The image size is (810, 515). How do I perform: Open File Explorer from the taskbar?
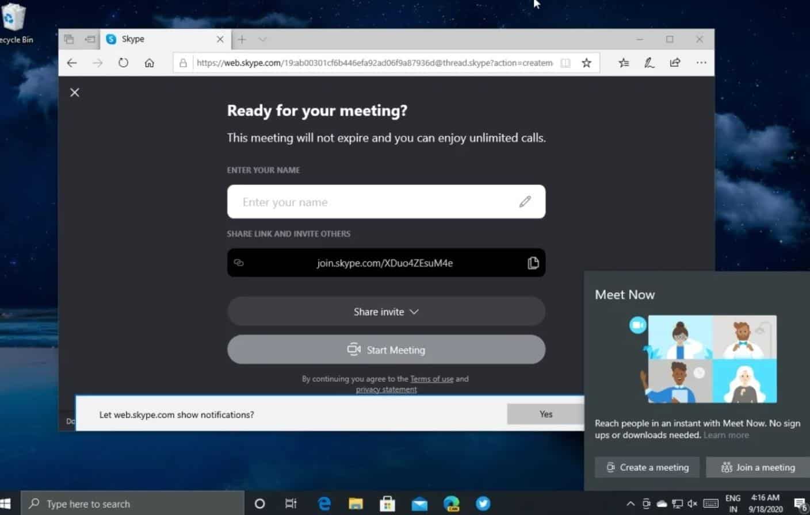pyautogui.click(x=356, y=504)
